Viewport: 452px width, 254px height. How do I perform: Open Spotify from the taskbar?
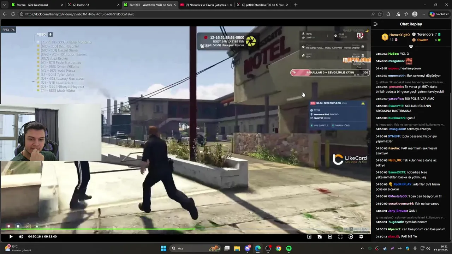[x=289, y=248]
